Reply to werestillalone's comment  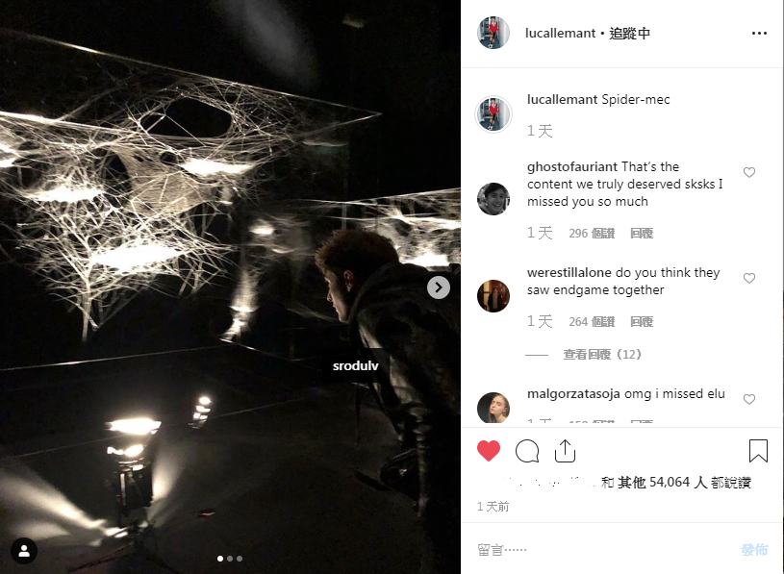tap(642, 322)
